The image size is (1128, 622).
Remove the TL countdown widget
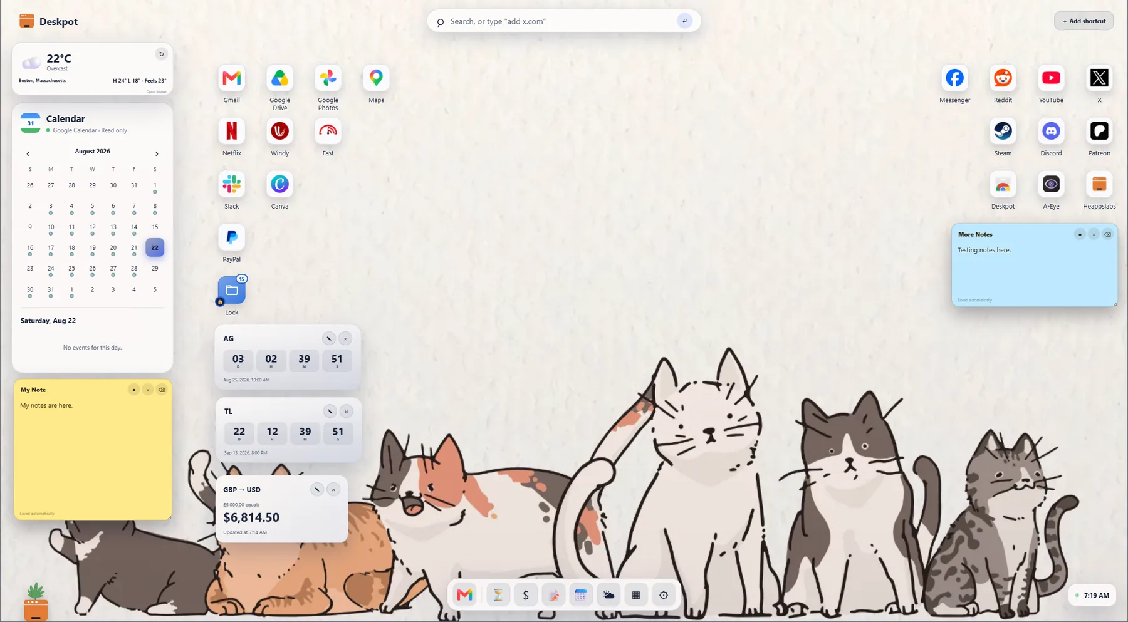click(346, 412)
